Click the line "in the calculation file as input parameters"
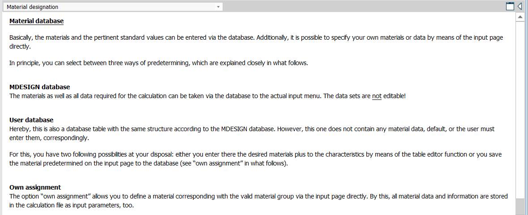Screen dimensions: 528x215 click(71, 205)
